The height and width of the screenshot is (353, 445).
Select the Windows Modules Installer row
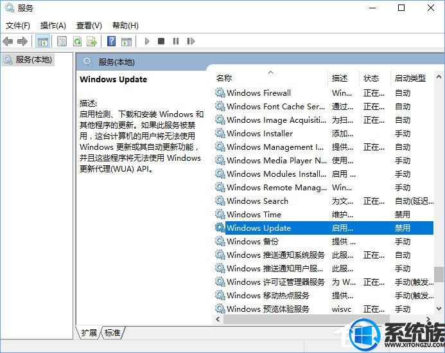click(324, 174)
